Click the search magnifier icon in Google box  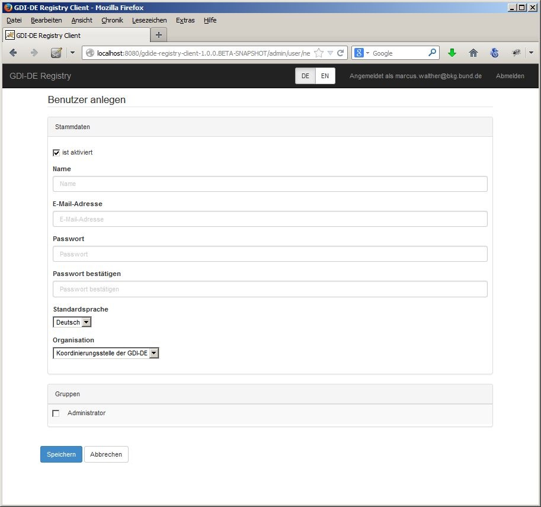[433, 53]
